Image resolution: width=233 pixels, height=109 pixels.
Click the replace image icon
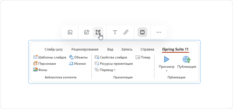[87, 32]
